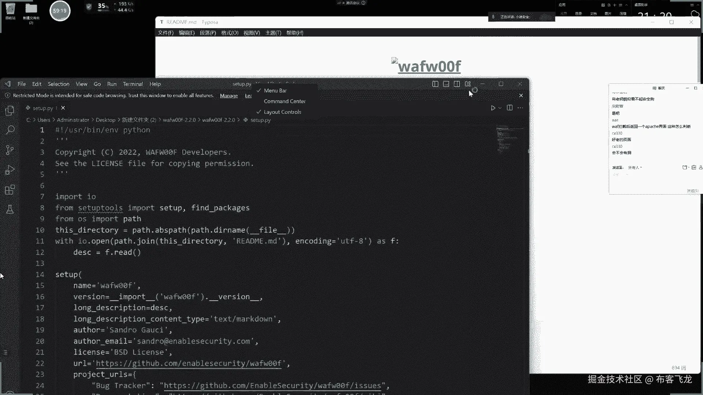Screen dimensions: 703x395
Task: Close the setup.py editor tab
Action: (x=63, y=108)
